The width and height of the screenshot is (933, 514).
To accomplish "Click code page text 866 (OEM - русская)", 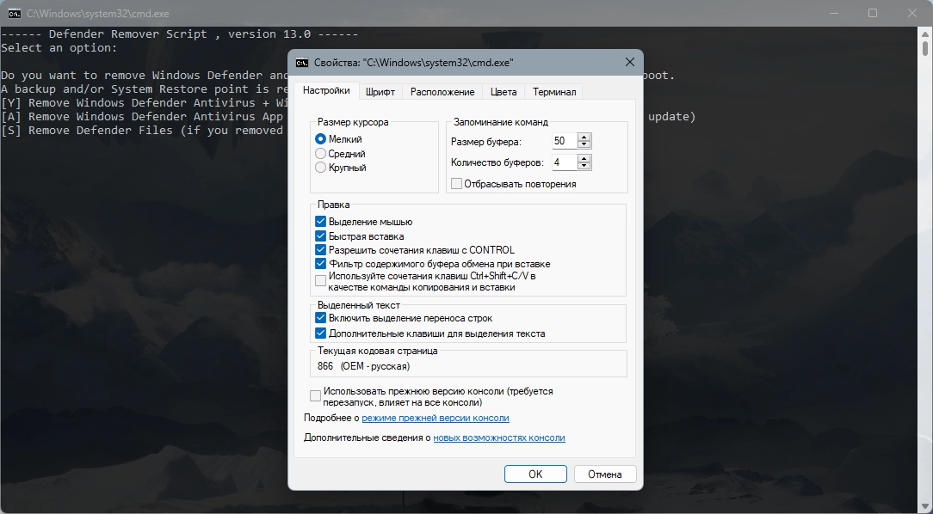I will (x=363, y=366).
